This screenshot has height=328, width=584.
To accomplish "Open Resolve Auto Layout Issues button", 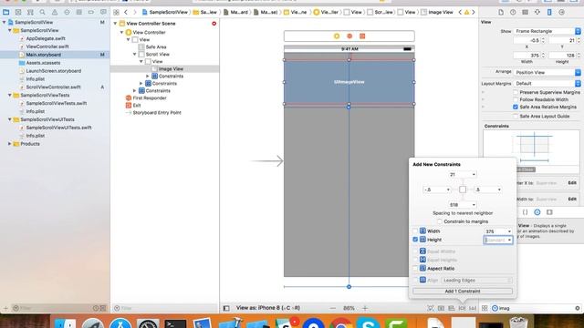I will pyautogui.click(x=473, y=308).
